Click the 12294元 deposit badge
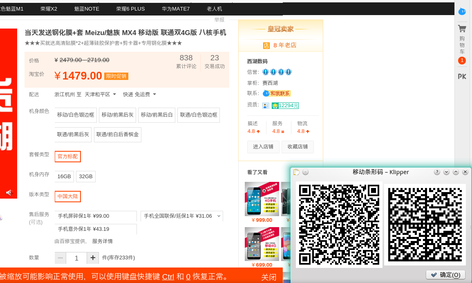The height and width of the screenshot is (283, 472). point(285,106)
